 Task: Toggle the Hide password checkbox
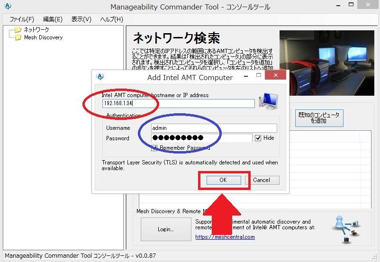(258, 138)
